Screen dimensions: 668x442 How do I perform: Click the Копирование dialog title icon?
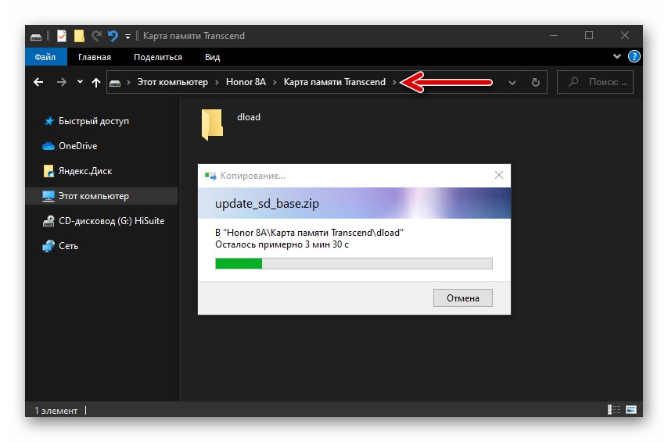(x=210, y=176)
